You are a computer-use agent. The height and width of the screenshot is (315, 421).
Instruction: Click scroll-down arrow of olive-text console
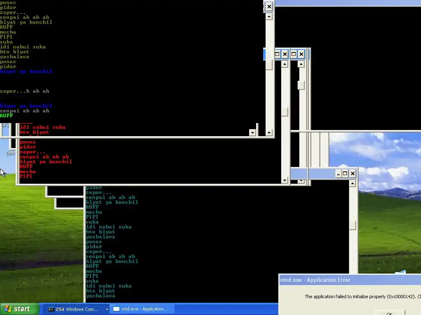[x=269, y=132]
